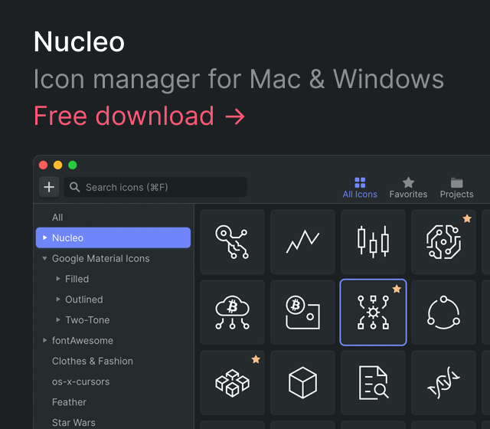Select the single cube outline icon
This screenshot has width=490, height=429.
tap(302, 383)
